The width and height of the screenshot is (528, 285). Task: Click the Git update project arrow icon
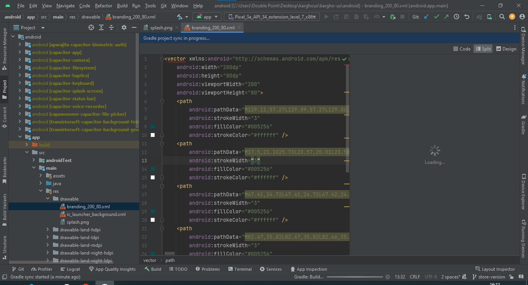426,17
